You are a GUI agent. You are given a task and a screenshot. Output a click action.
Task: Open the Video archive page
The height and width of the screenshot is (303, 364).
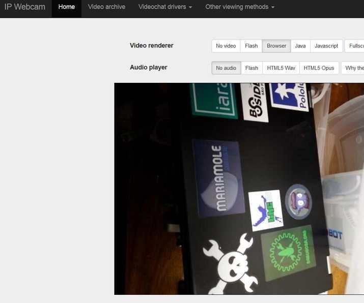tap(106, 7)
